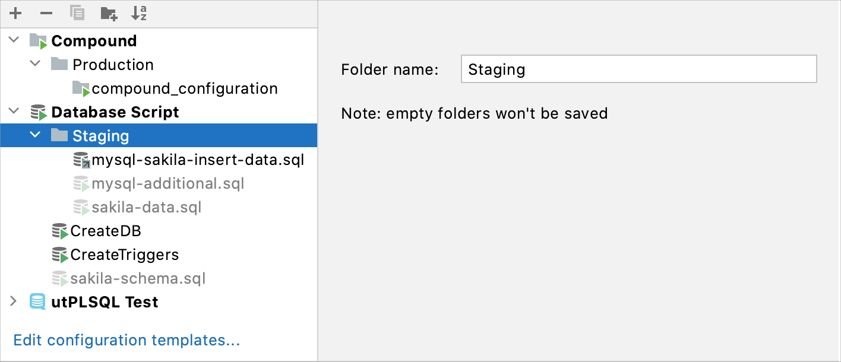The height and width of the screenshot is (362, 841).
Task: Copy the selected configuration
Action: [x=77, y=13]
